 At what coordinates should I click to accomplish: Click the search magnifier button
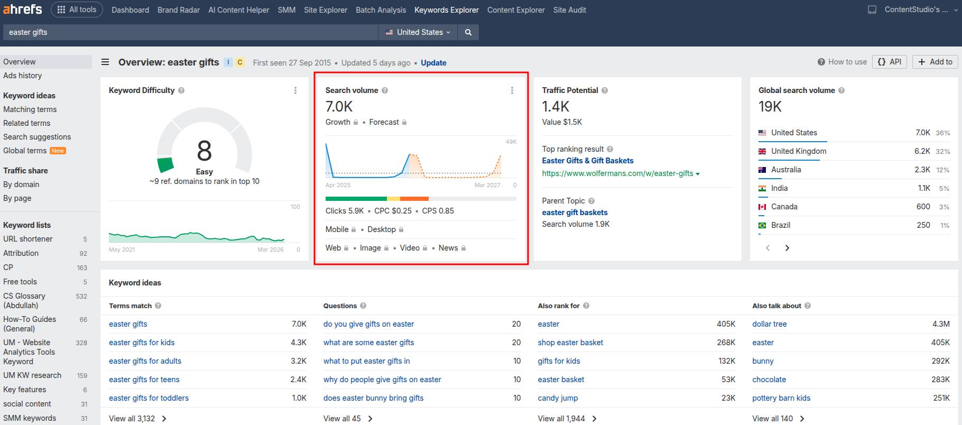pyautogui.click(x=468, y=32)
